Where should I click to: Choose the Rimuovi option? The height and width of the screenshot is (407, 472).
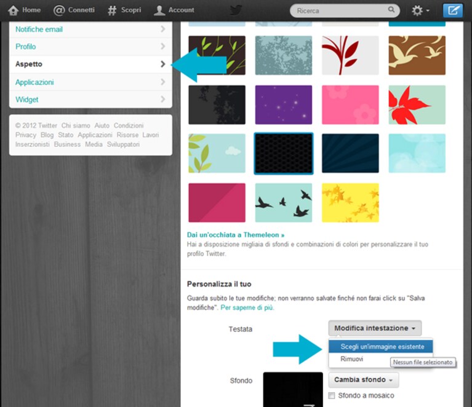click(x=351, y=359)
